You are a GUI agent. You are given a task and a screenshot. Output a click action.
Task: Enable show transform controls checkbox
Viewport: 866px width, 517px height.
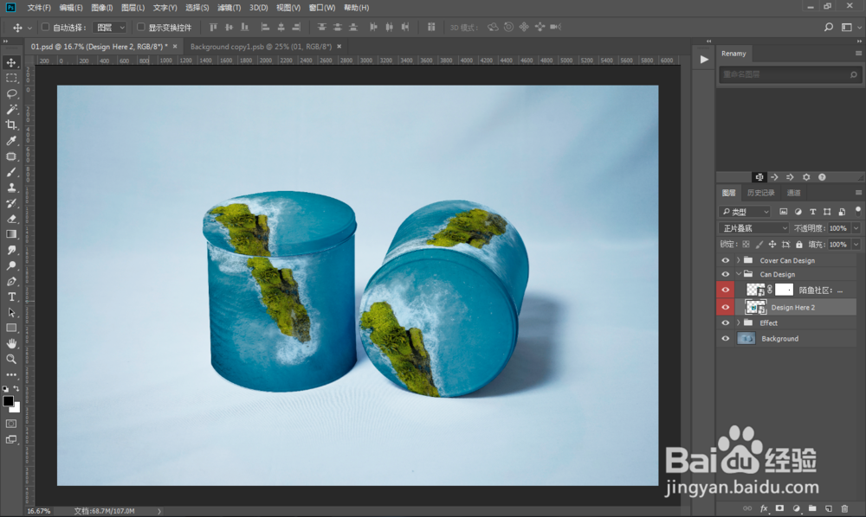click(x=141, y=27)
